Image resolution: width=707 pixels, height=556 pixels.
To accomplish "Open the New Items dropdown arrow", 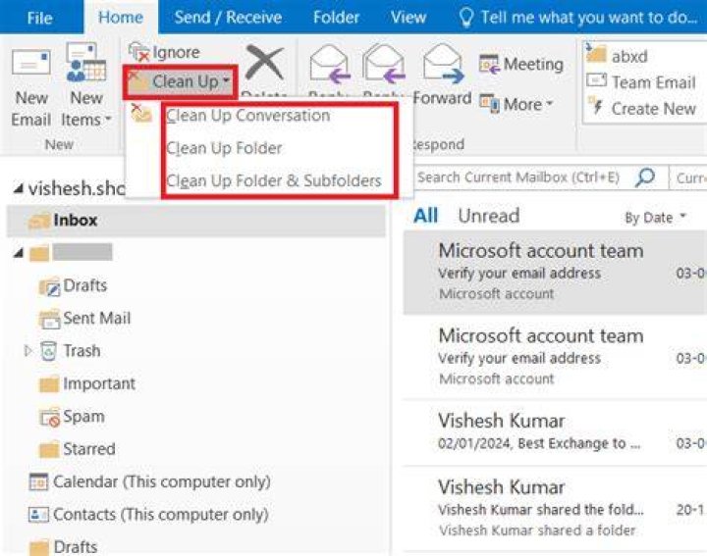I will pyautogui.click(x=108, y=120).
